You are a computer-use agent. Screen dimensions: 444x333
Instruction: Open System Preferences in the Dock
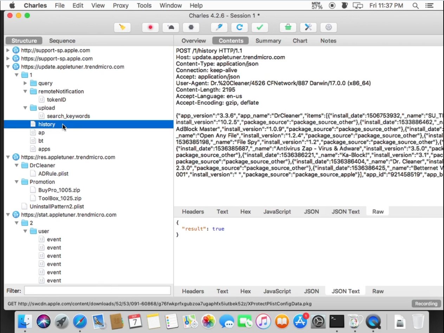coord(318,321)
